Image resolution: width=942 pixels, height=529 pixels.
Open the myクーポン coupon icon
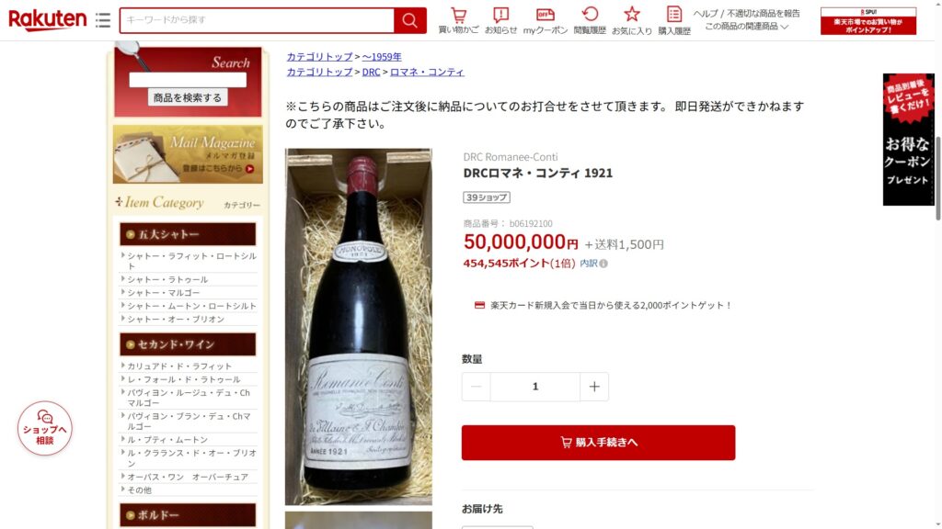click(545, 20)
